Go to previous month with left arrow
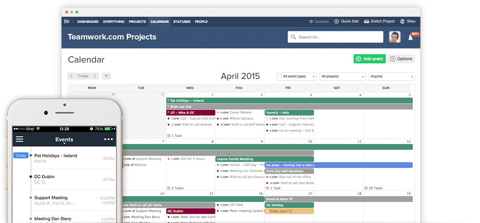The image size is (480, 223). pos(71,76)
